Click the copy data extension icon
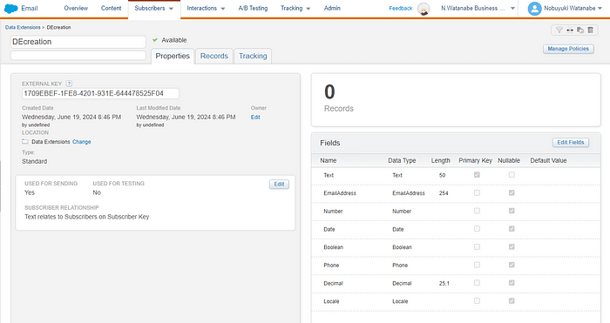This screenshot has width=610, height=323. (580, 30)
